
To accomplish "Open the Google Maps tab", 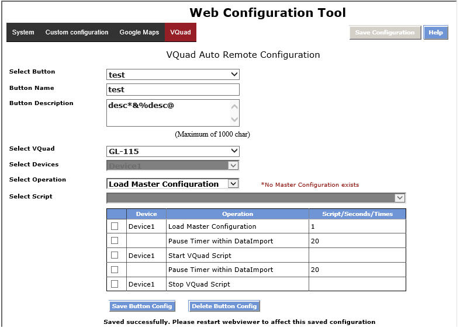I will [139, 32].
